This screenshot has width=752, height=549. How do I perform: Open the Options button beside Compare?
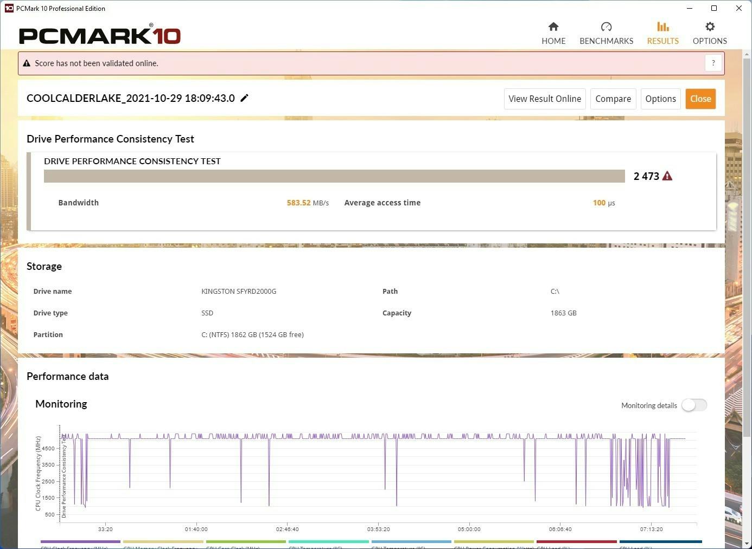click(x=660, y=99)
